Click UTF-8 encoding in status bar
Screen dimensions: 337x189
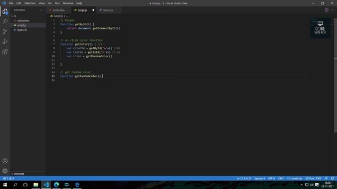[271, 178]
